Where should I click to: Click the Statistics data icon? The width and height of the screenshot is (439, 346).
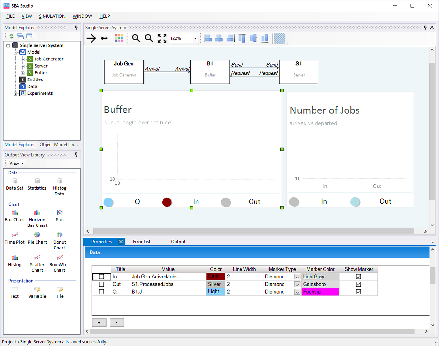point(37,181)
